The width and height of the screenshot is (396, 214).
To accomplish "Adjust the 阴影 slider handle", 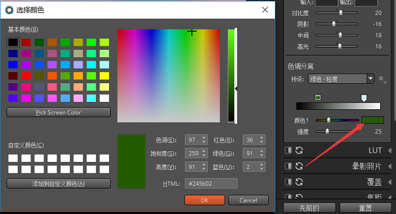I will (334, 24).
